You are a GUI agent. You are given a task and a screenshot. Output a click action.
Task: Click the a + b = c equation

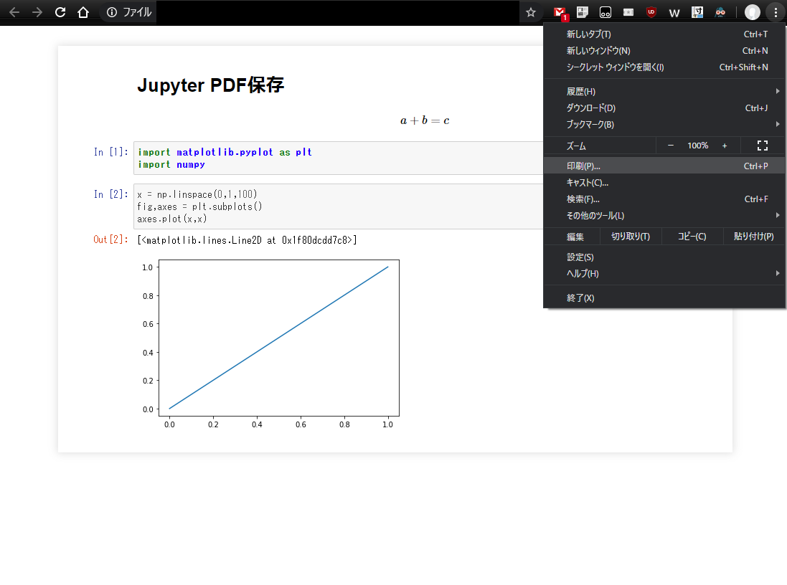425,120
